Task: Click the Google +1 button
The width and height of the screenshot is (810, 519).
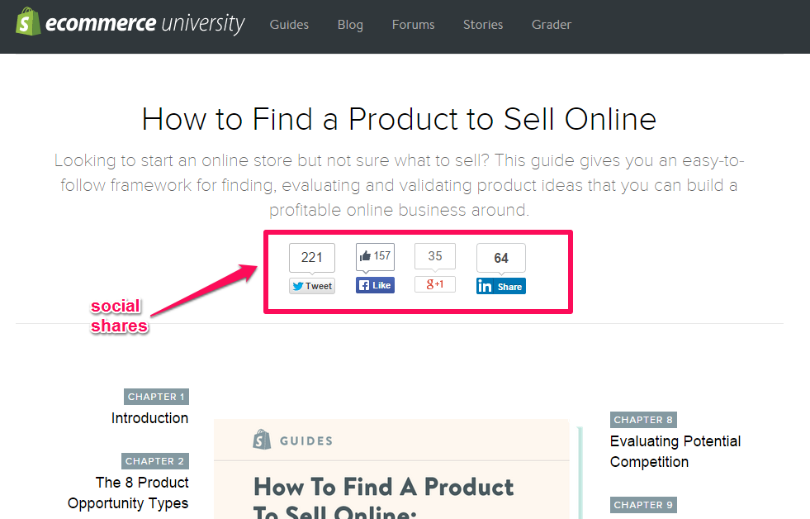Action: click(x=435, y=283)
